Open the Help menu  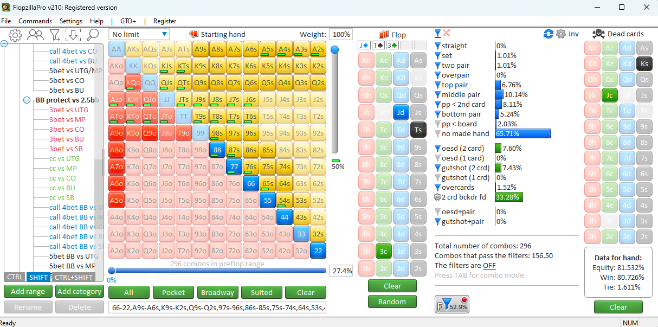[x=96, y=21]
